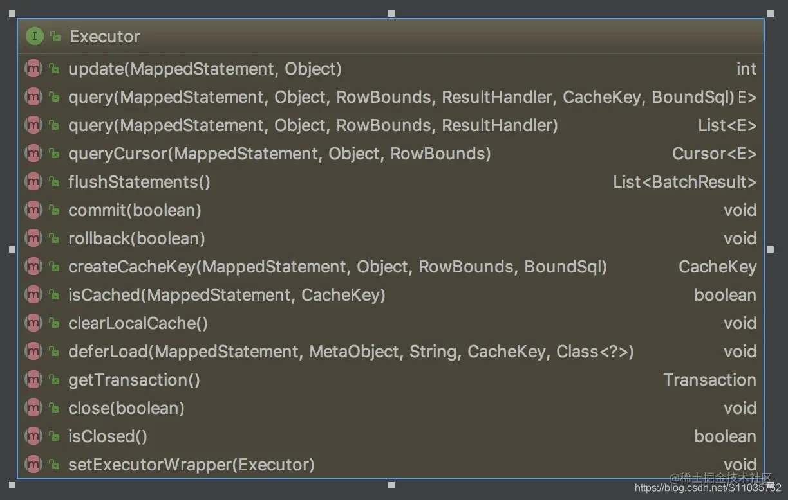Click the visibility lock icon for commit(boolean)
Viewport: 788px width, 500px height.
click(55, 210)
